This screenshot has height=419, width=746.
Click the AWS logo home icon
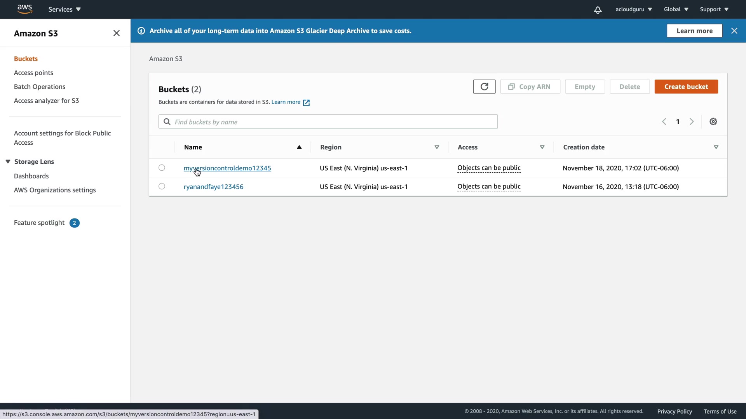click(24, 9)
